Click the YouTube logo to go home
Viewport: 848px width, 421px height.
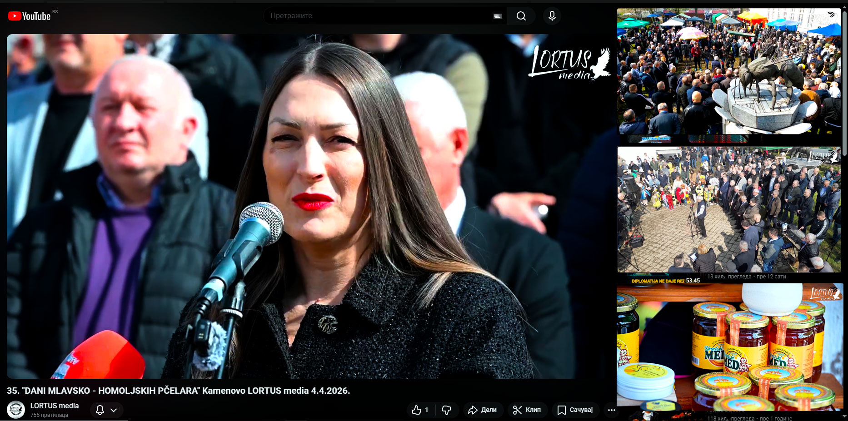[x=30, y=16]
